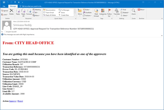The image size is (164, 110).
Task: Click Find in the Editing group
Action: point(123,10)
